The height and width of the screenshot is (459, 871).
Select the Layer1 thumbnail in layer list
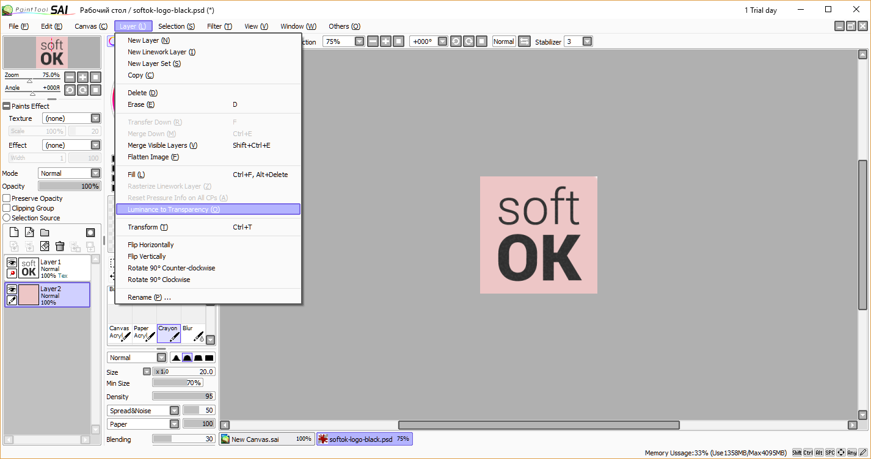(x=29, y=268)
